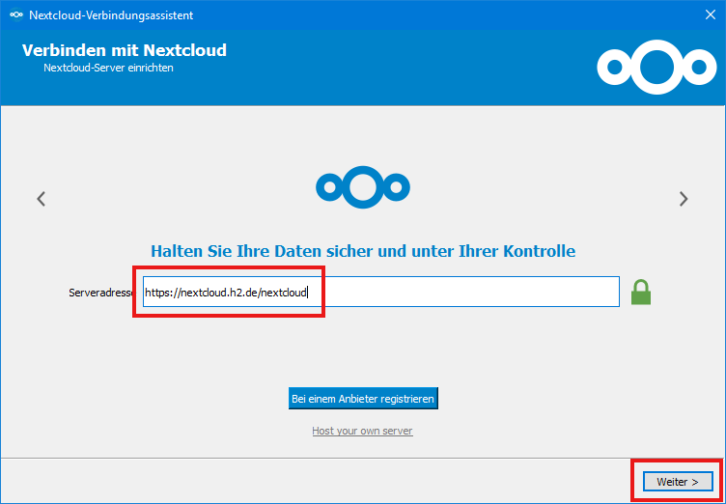This screenshot has height=504, width=726.
Task: Place cursor at end of entered server URL
Action: click(x=308, y=292)
